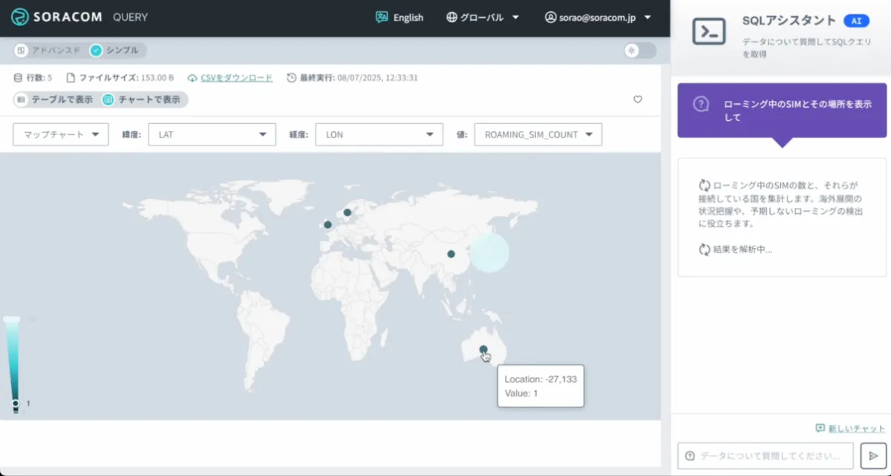This screenshot has height=476, width=891.
Task: Click the data question input field
Action: (765, 455)
